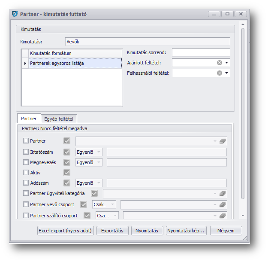The height and width of the screenshot is (262, 268).
Task: Clear the Felhasználói feltétel field with X icon
Action: click(220, 73)
